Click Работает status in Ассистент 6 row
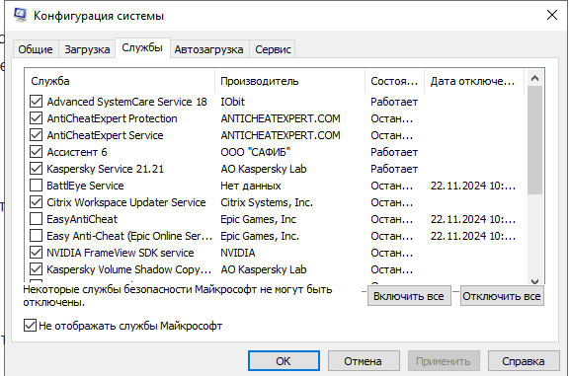 tap(394, 152)
